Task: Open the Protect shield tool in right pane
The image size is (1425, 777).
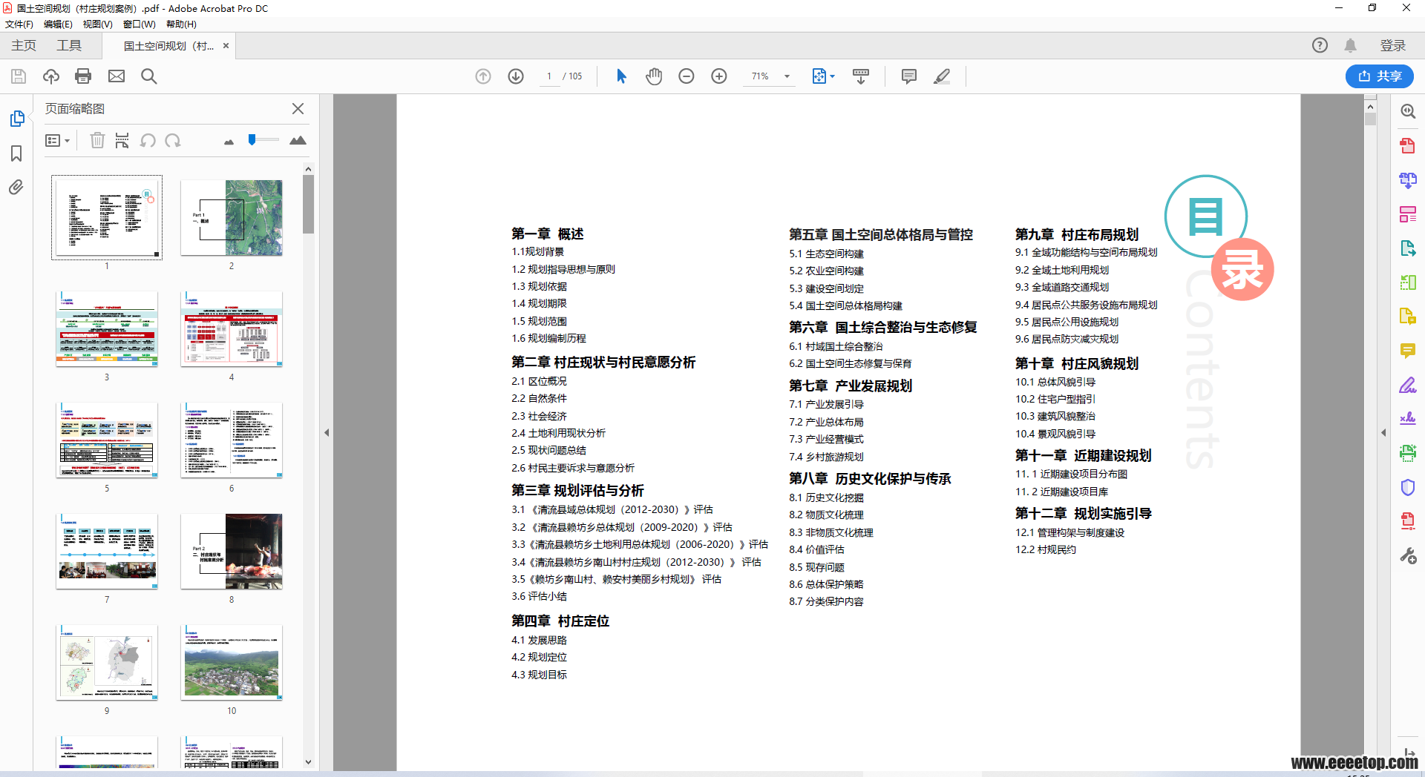Action: 1408,487
